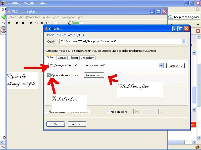
Task: Click the Firefox Google search engine icon
Action: click(x=171, y=17)
